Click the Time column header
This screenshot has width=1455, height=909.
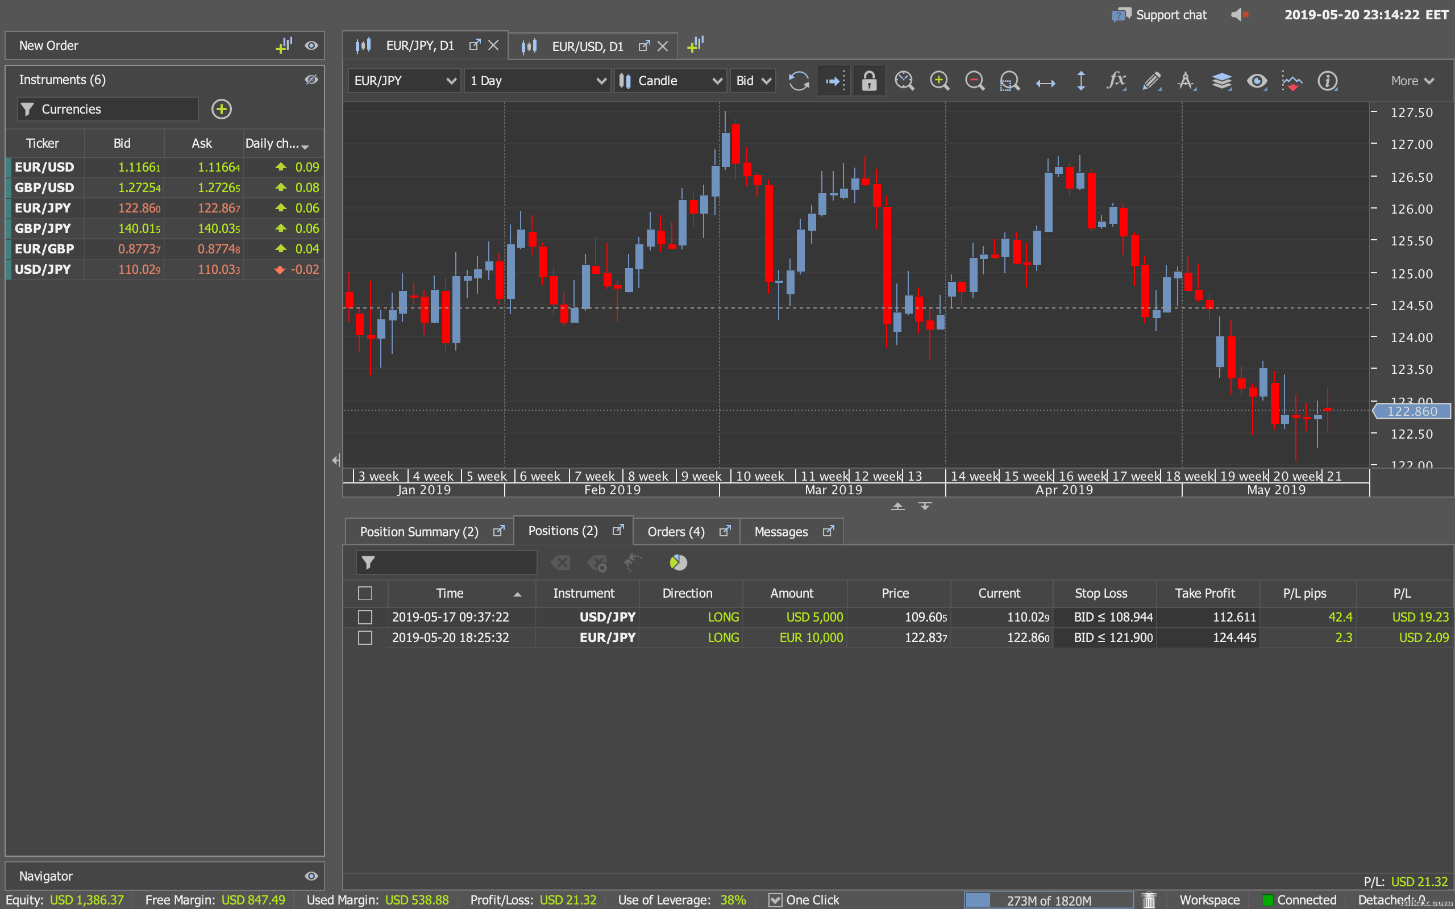tap(462, 593)
